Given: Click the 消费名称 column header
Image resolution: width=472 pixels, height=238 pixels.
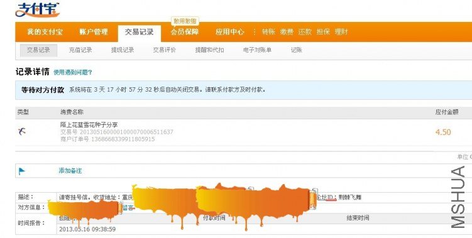Looking at the screenshot, I should click(x=72, y=112).
